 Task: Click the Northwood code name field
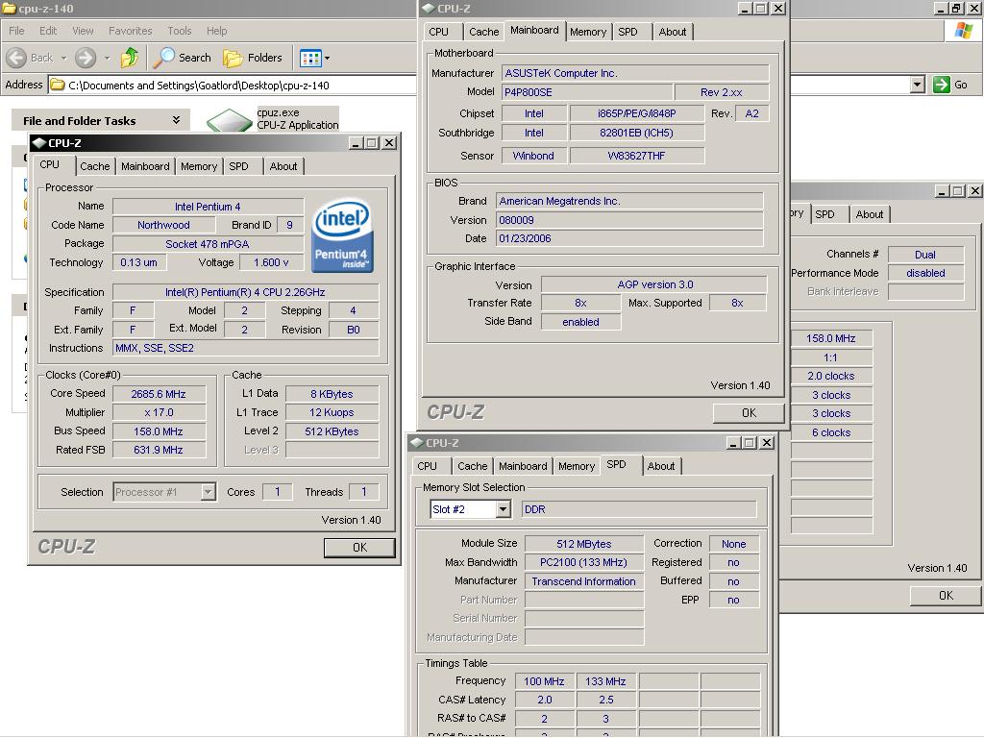tap(163, 225)
